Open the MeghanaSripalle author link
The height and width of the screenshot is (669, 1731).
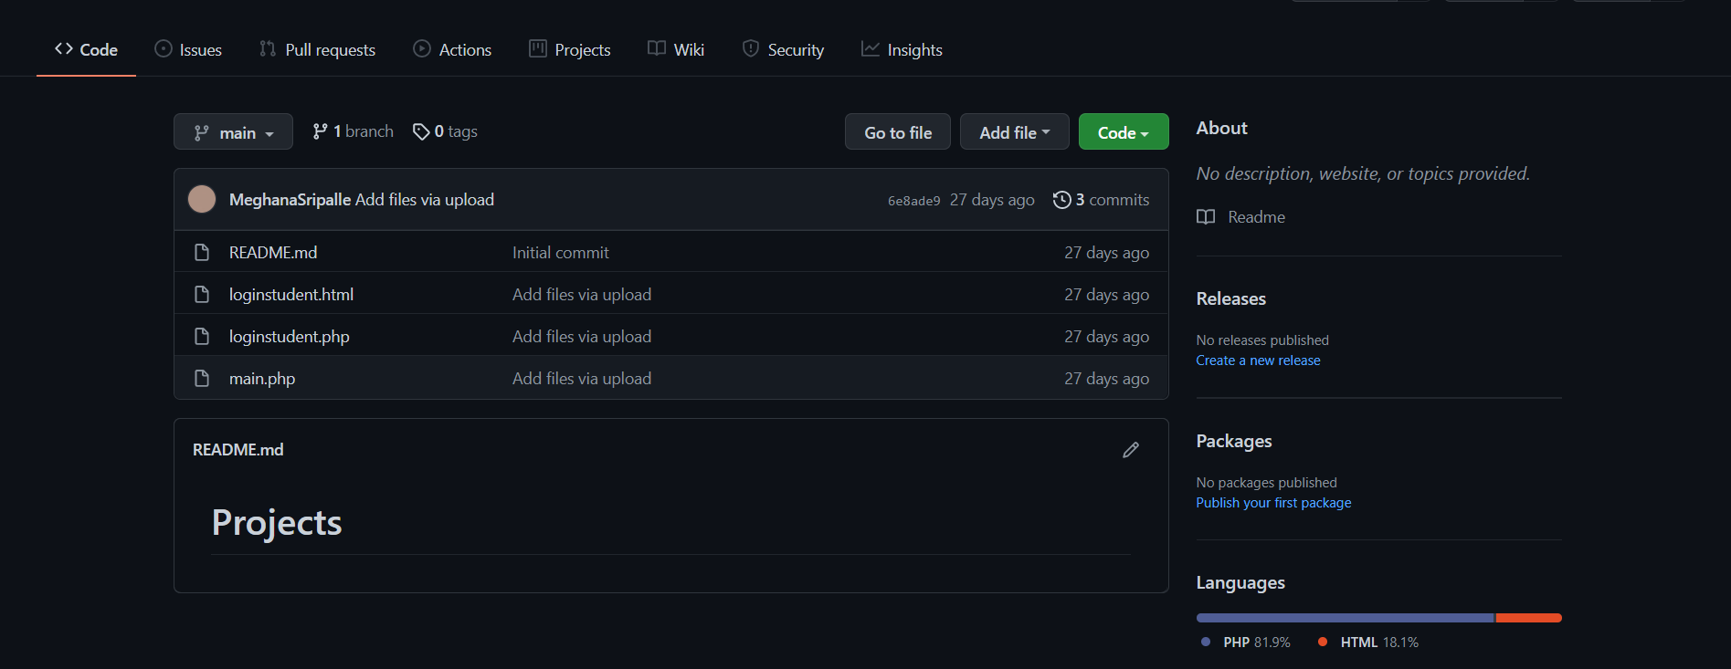290,199
